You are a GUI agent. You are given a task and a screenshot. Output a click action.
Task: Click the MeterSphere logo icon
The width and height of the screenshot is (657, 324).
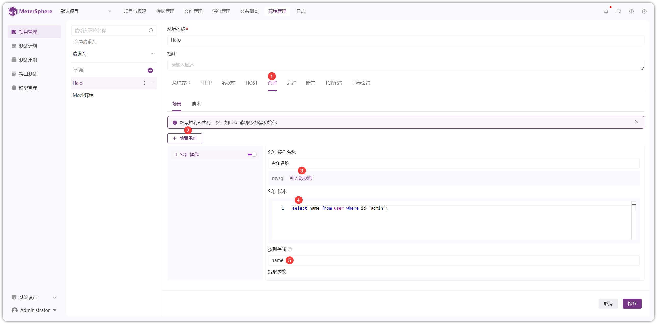(12, 11)
